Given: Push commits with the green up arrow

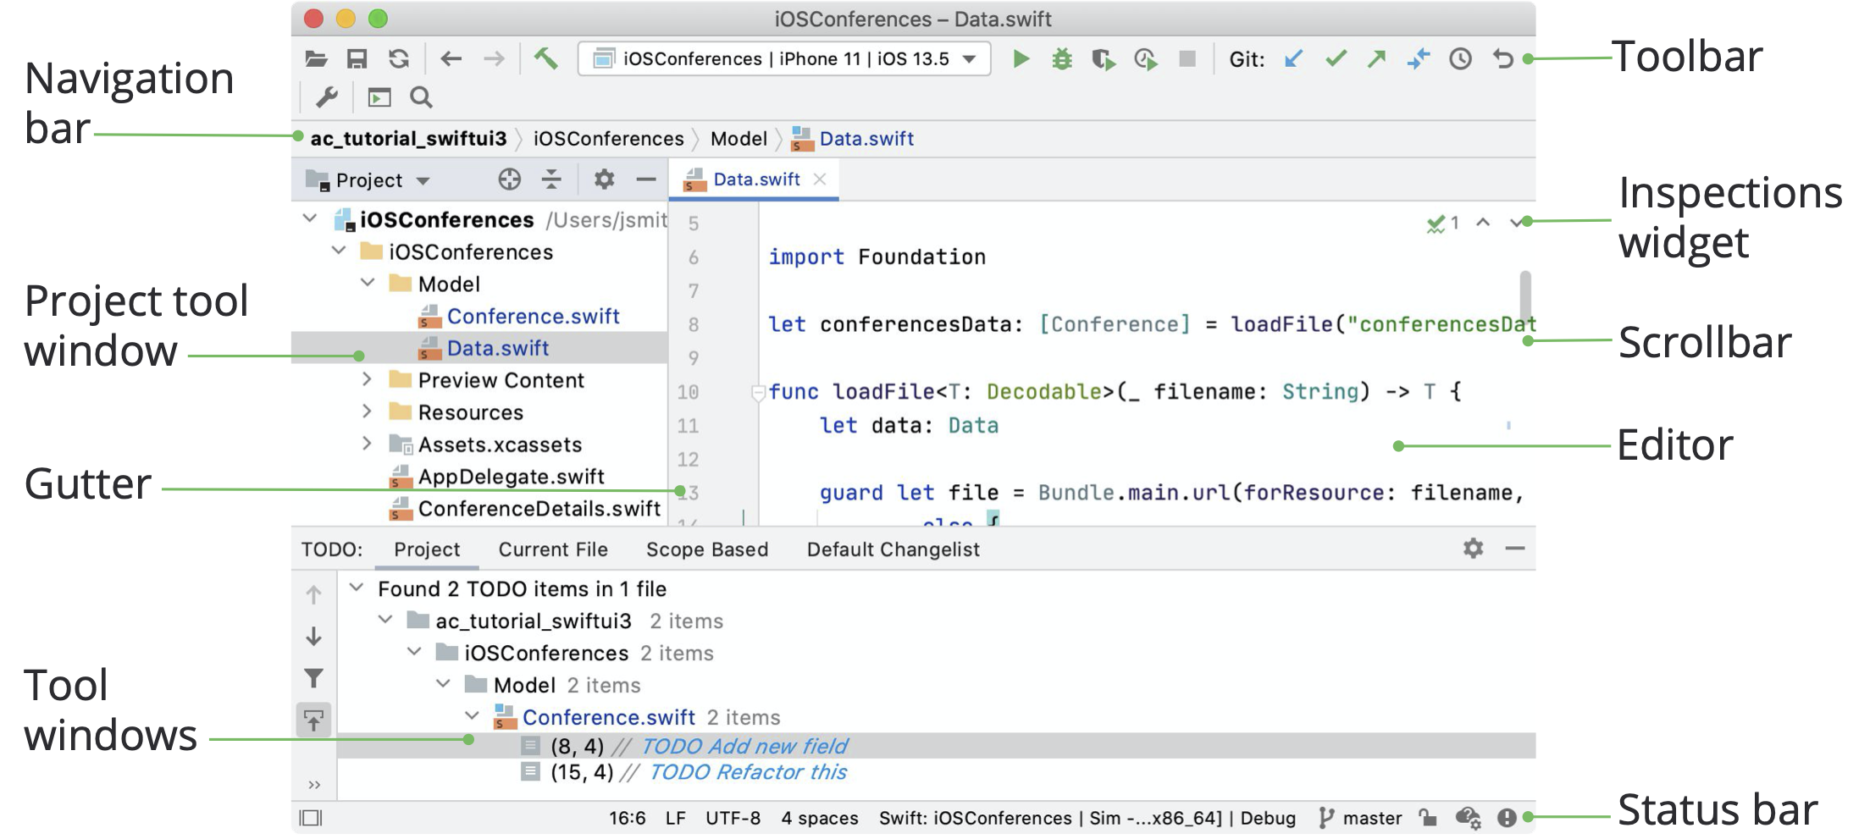Looking at the screenshot, I should 1376,58.
